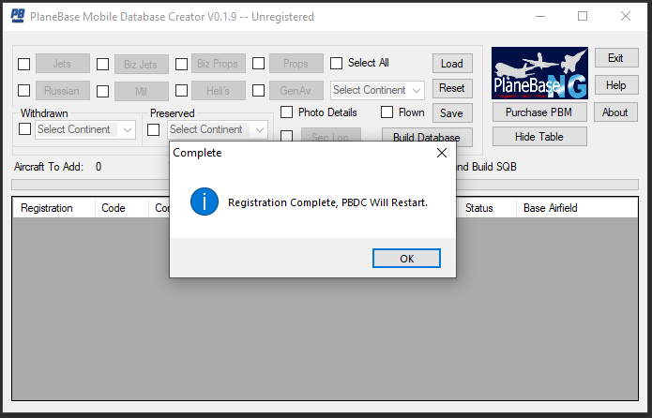Image resolution: width=652 pixels, height=418 pixels.
Task: Check the Flown checkbox
Action: tap(387, 112)
